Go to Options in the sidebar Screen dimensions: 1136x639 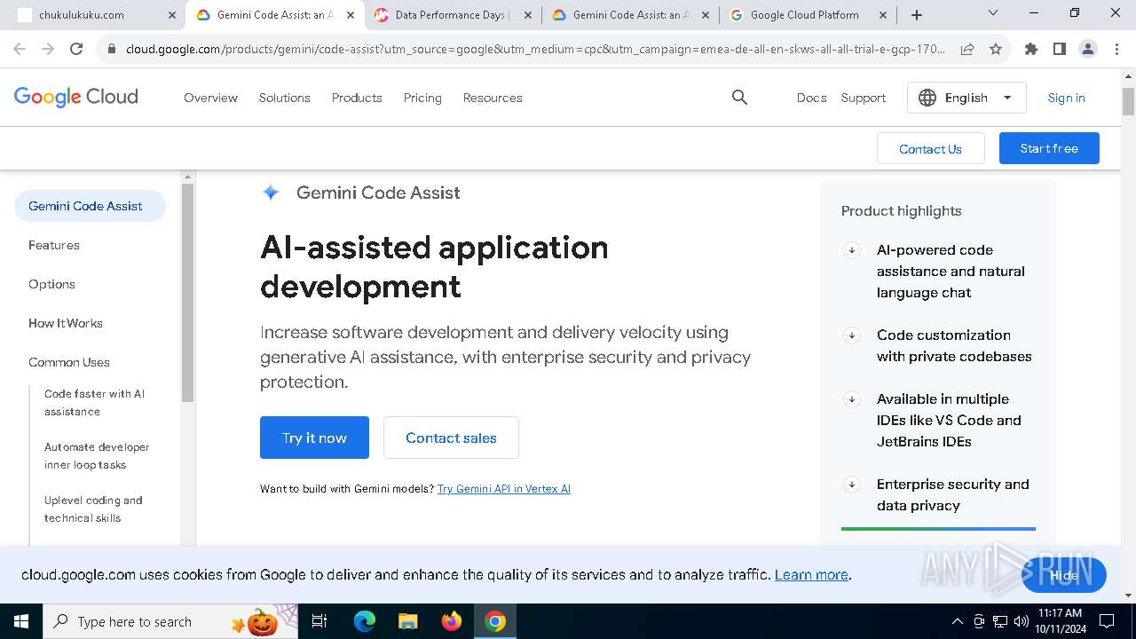point(51,284)
